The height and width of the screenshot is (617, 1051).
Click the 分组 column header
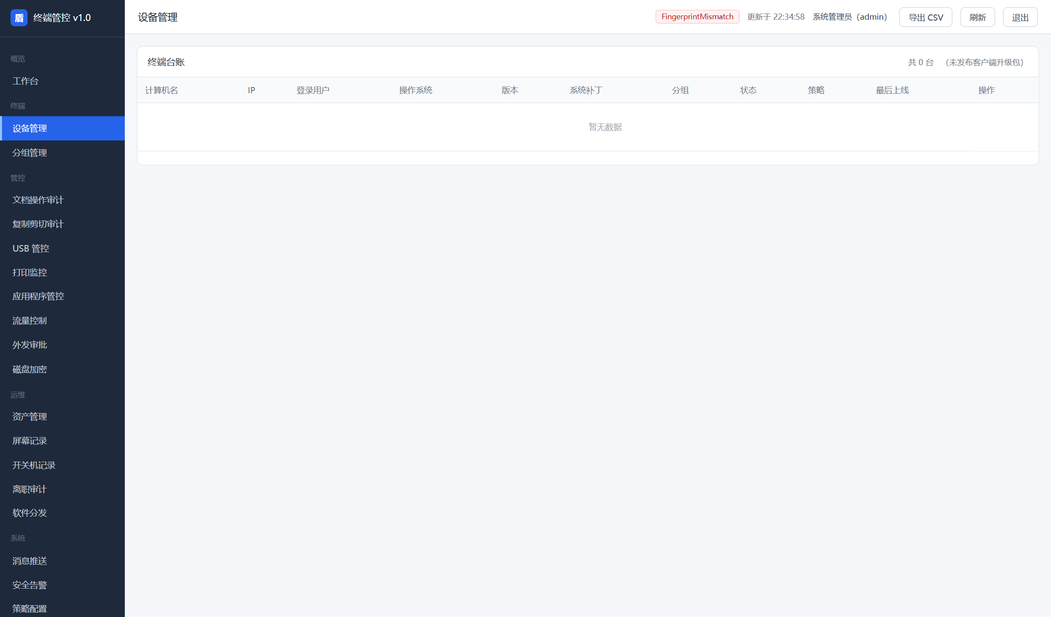point(681,90)
